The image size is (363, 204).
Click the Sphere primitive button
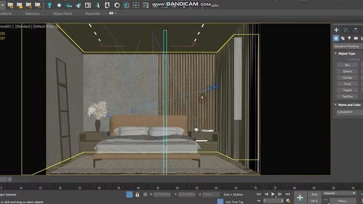coord(347,71)
